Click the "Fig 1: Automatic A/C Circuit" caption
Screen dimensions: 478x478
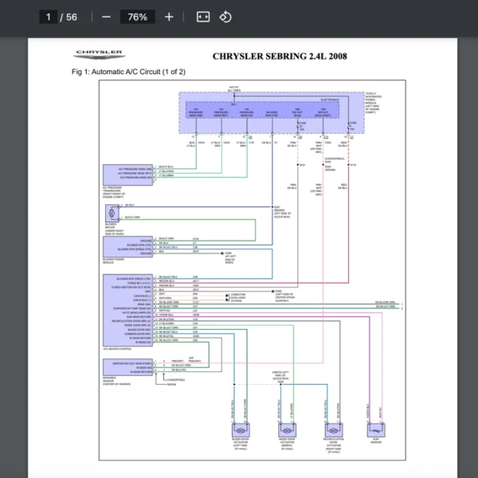click(x=128, y=72)
